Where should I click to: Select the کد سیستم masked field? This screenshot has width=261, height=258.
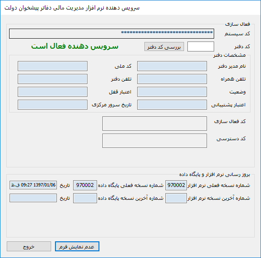pos(111,33)
